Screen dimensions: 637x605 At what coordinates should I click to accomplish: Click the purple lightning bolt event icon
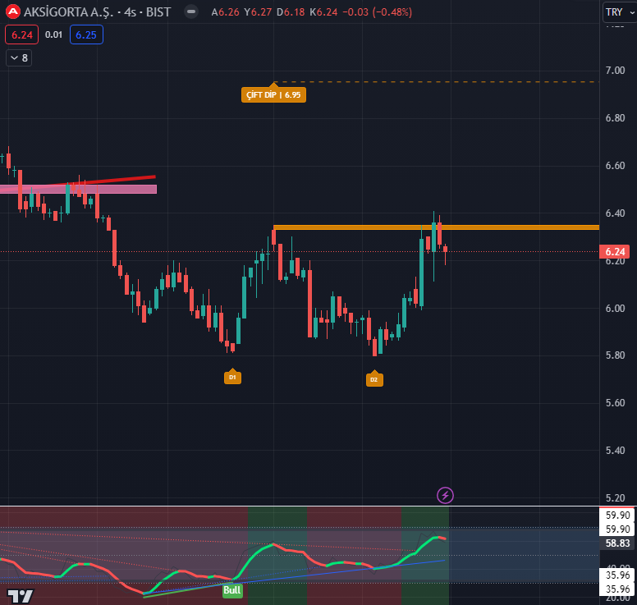pyautogui.click(x=445, y=495)
